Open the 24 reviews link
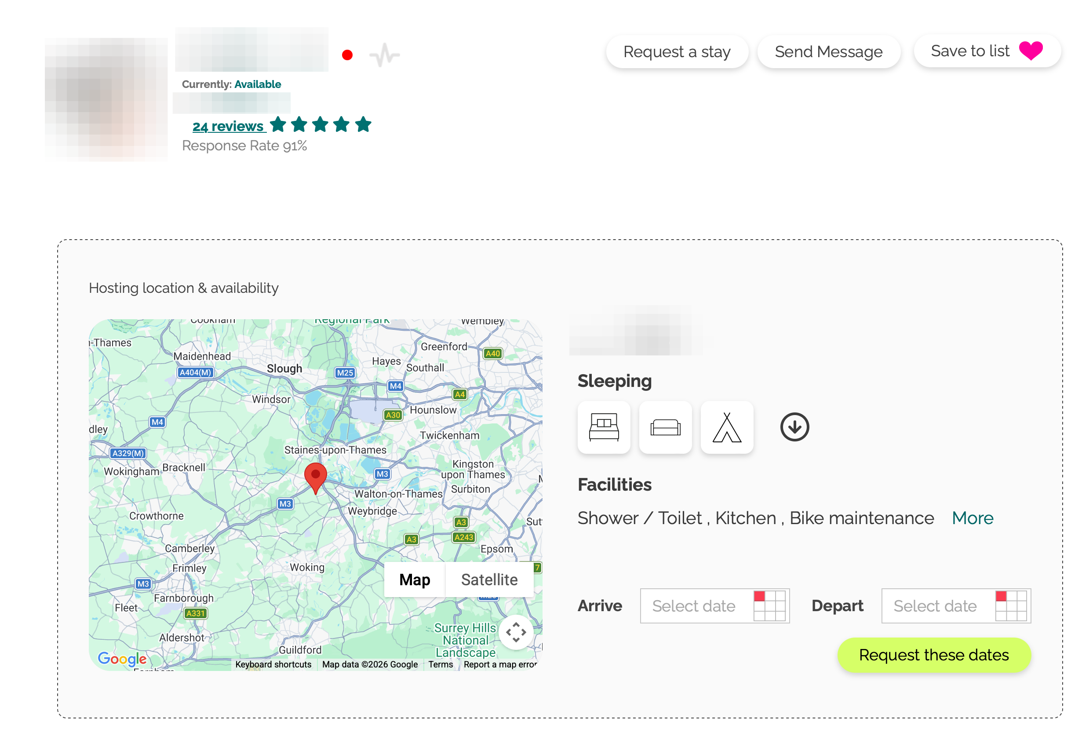Screen dimensions: 1071x729 [228, 126]
